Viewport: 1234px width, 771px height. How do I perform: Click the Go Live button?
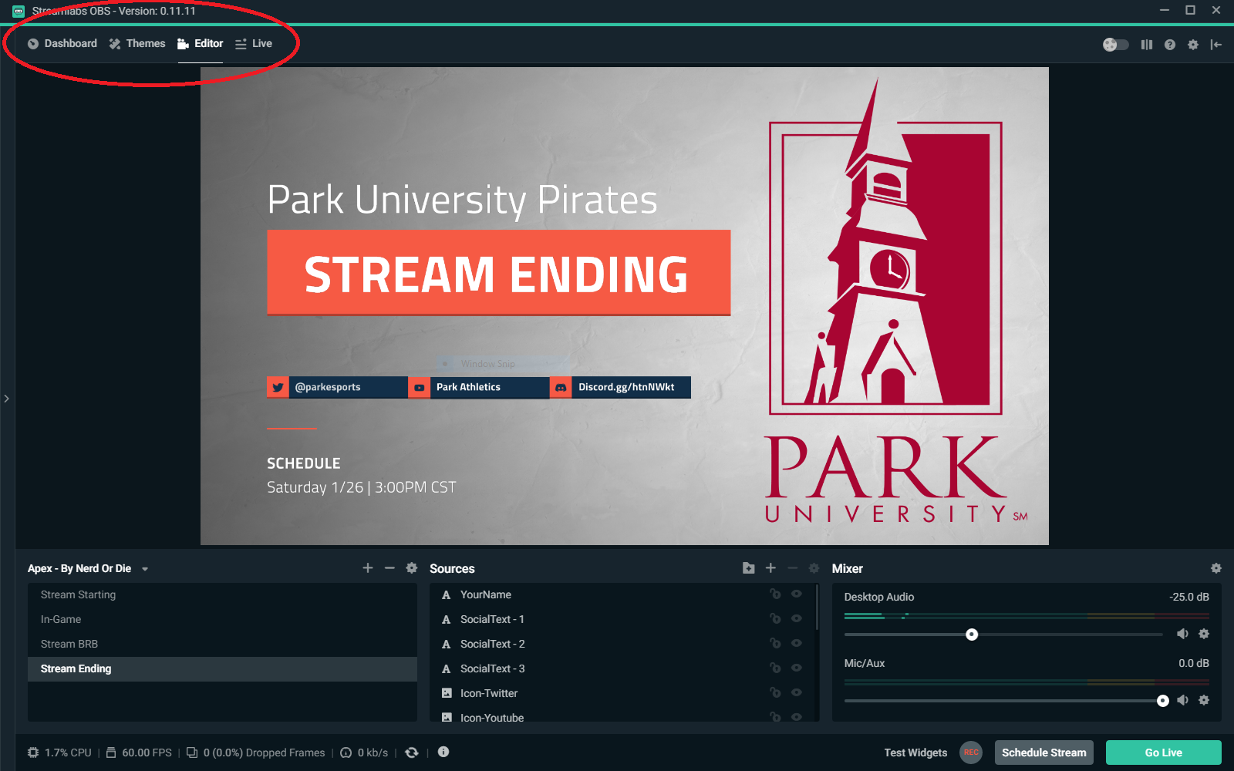coord(1163,752)
